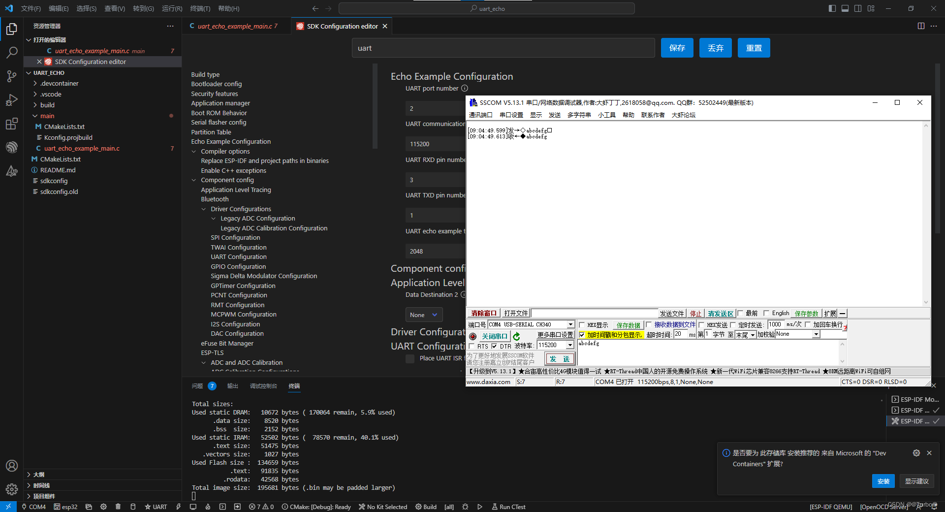Run full clean using the trash status icon
The width and height of the screenshot is (945, 512).
pyautogui.click(x=118, y=507)
